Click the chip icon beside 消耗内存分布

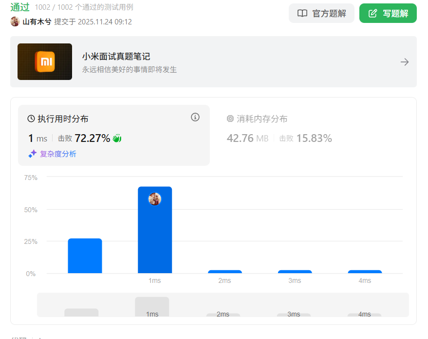pos(230,118)
